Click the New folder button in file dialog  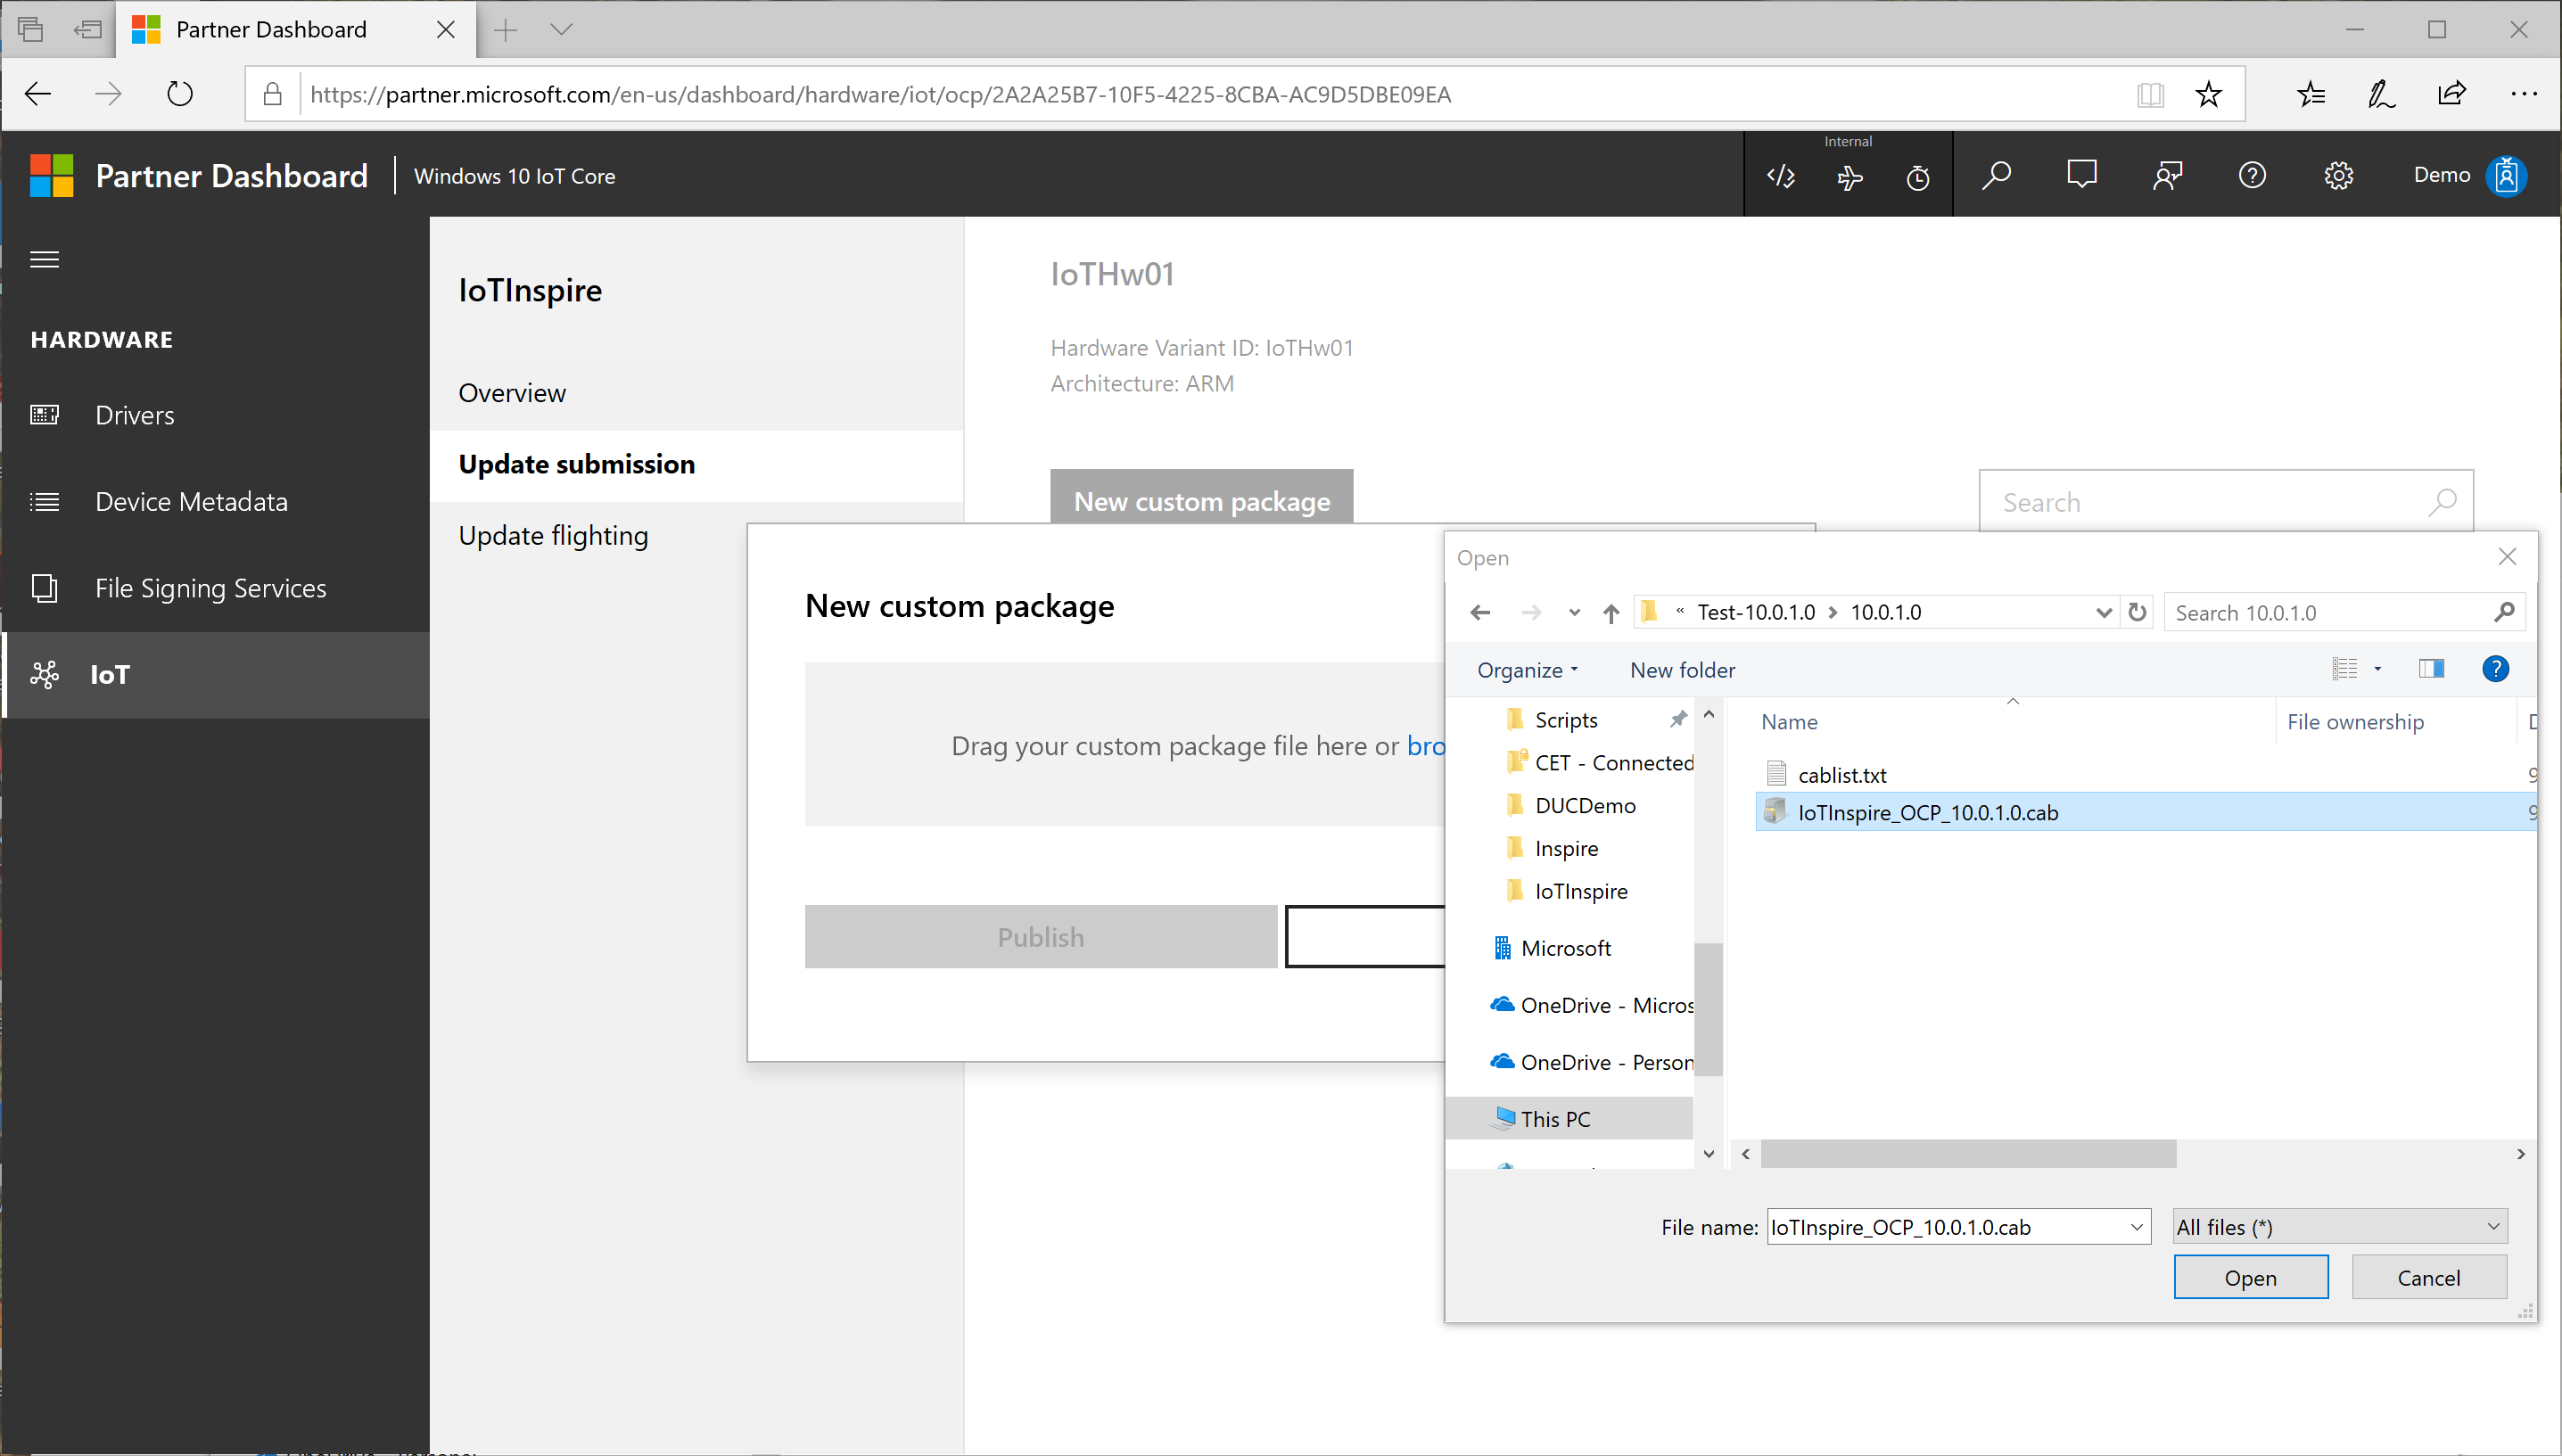1680,670
